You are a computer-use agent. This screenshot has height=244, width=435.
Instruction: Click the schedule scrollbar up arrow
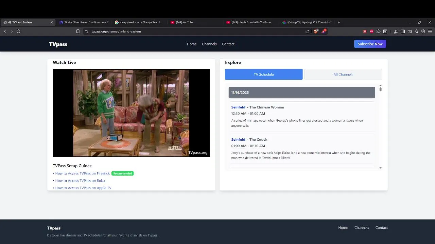[x=380, y=85]
